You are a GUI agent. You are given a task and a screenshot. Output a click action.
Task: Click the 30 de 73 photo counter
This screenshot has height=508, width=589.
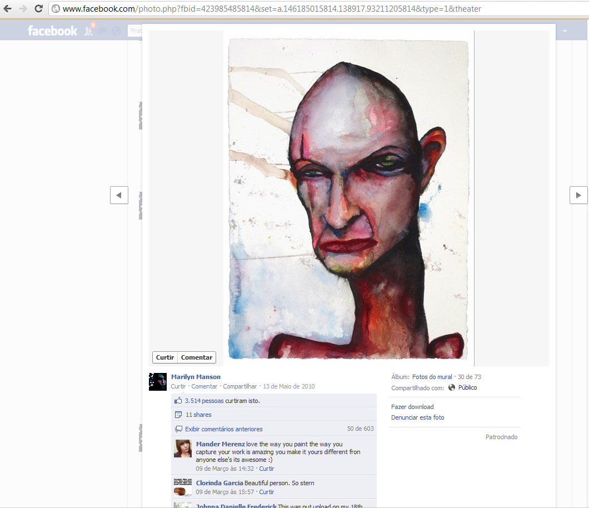click(469, 377)
